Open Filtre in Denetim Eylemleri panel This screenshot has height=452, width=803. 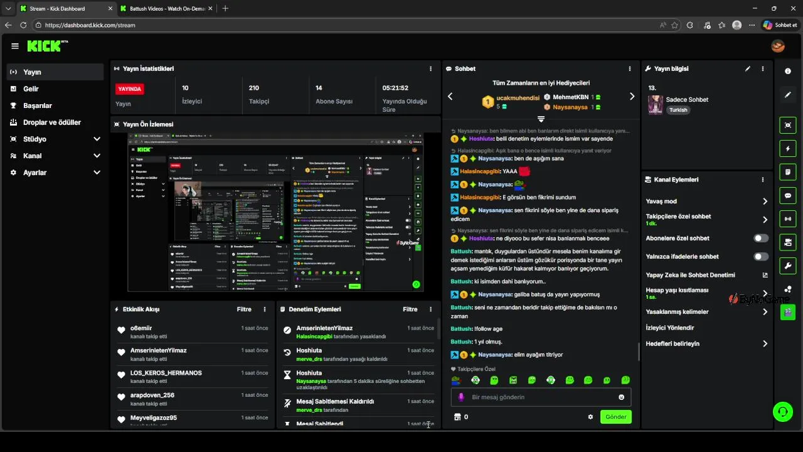pos(410,309)
